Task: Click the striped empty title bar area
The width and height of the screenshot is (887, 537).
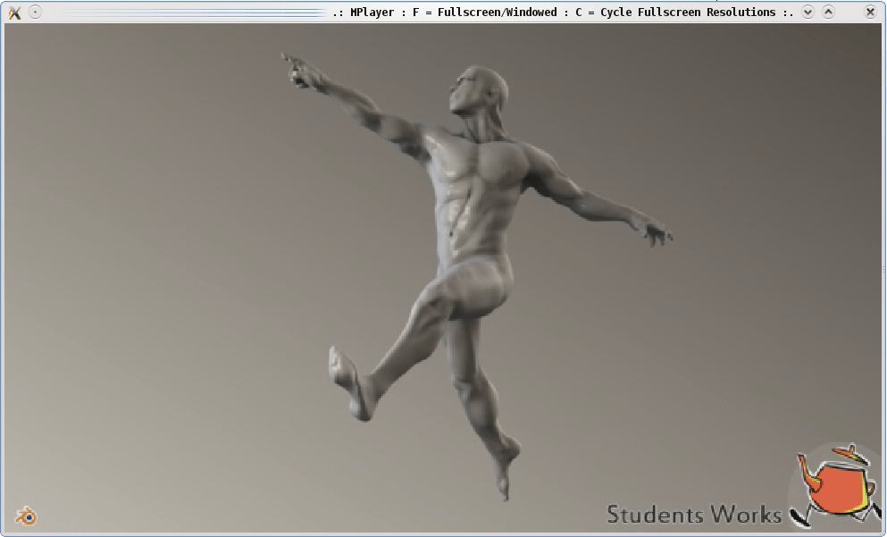Action: click(179, 12)
